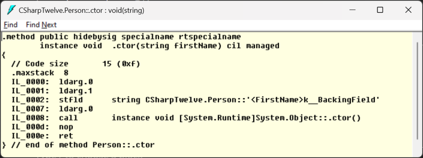
Task: Close the Person::.ctor disassembly window
Action: (x=408, y=10)
